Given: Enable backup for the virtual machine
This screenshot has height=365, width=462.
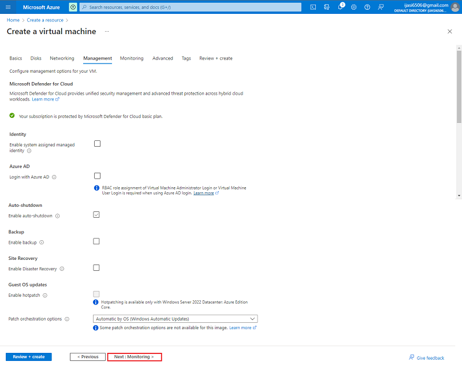Looking at the screenshot, I should tap(96, 241).
